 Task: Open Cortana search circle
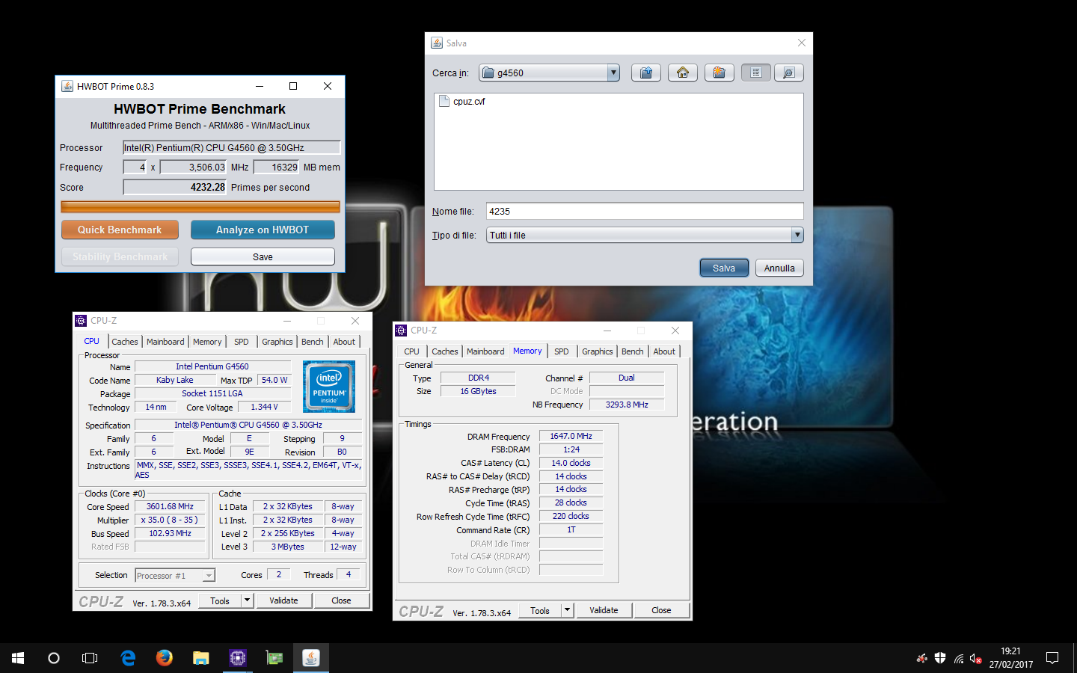54,658
